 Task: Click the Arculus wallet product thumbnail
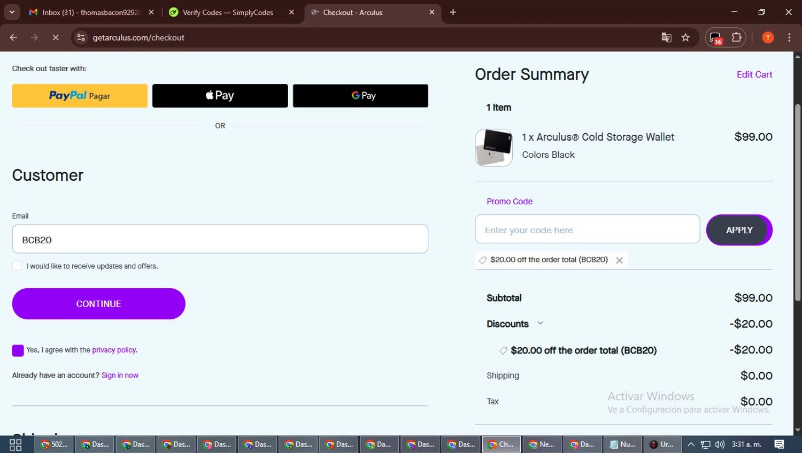click(493, 148)
